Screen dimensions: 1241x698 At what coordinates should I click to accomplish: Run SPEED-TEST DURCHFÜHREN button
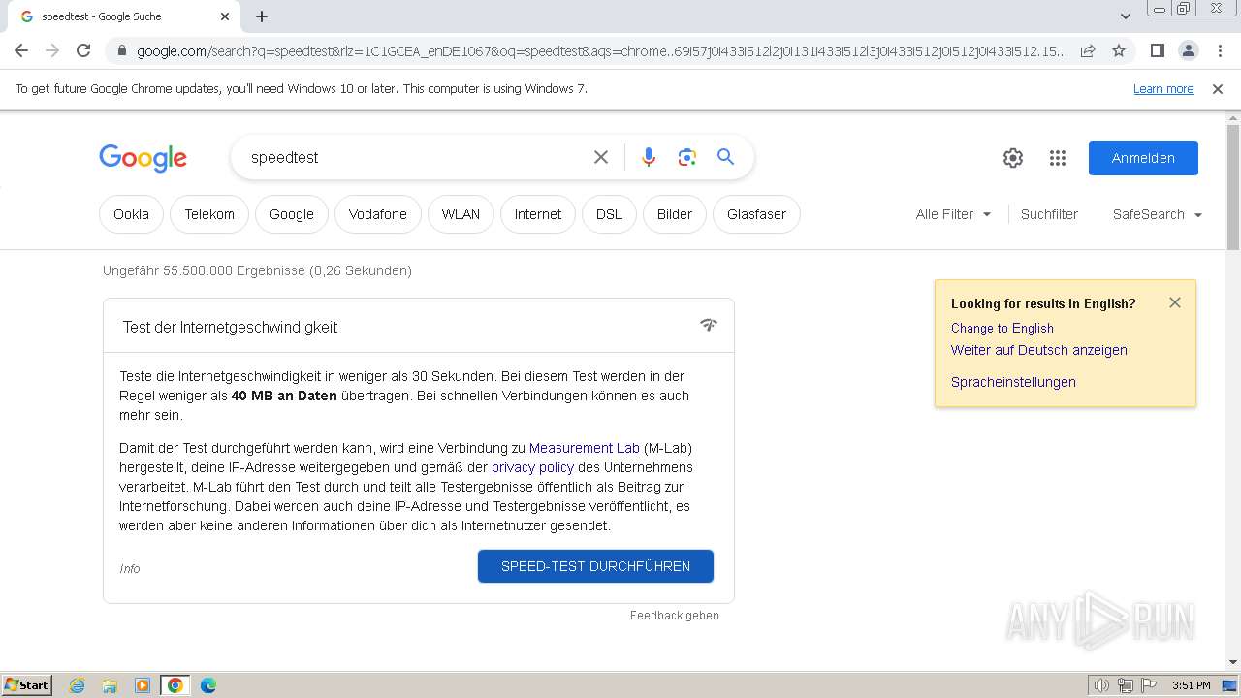595,566
